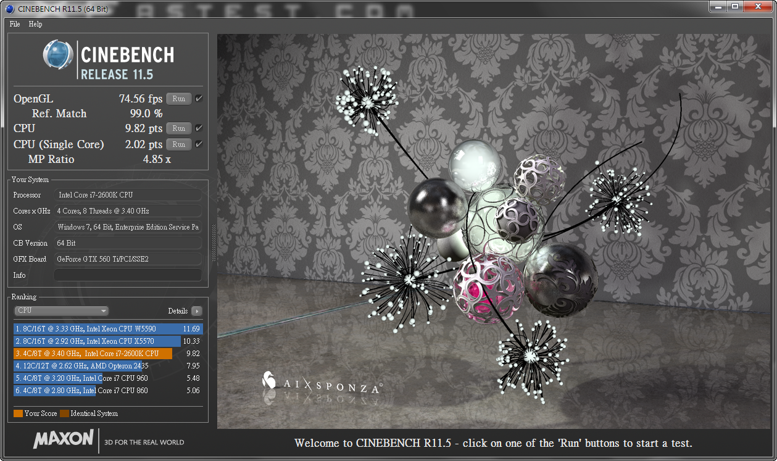The width and height of the screenshot is (777, 461).
Task: Select ranking row AMD Opteron 2435
Action: (108, 366)
